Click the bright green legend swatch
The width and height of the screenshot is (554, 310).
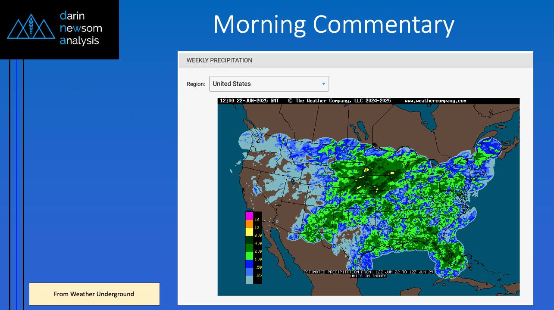coord(249,256)
